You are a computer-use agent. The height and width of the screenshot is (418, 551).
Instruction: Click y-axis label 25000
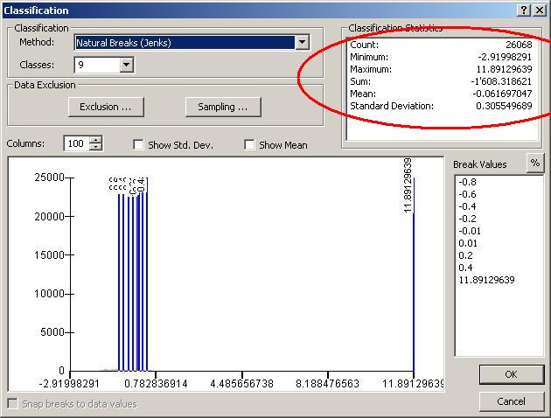pos(50,178)
